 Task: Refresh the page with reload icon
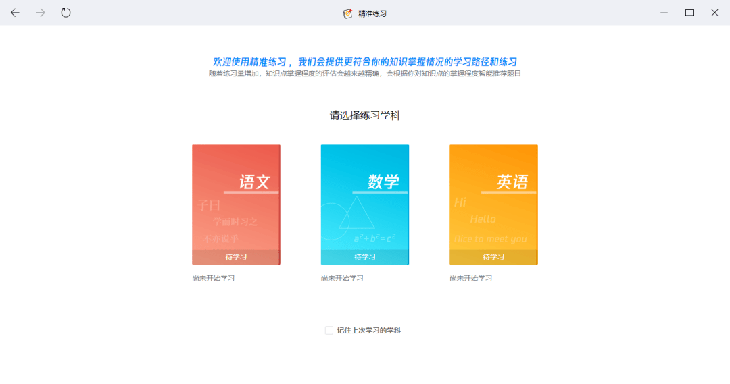click(x=66, y=13)
